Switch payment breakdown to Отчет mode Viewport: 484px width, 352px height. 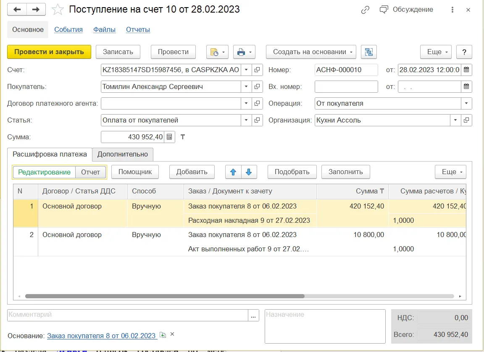click(90, 172)
